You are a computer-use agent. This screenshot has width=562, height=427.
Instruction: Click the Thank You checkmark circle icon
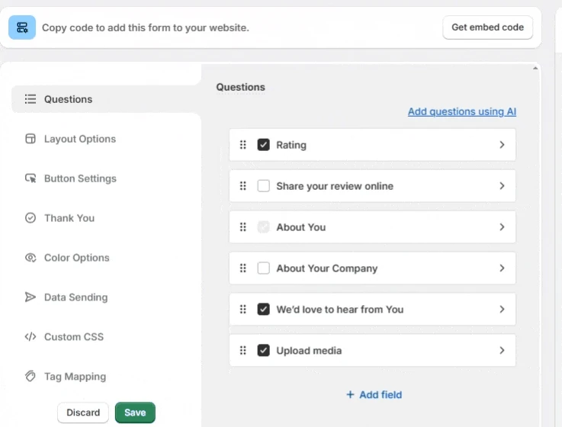(31, 217)
